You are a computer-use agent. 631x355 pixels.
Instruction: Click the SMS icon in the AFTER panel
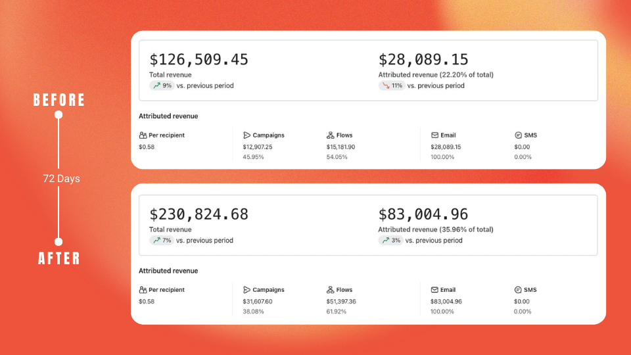(x=518, y=290)
